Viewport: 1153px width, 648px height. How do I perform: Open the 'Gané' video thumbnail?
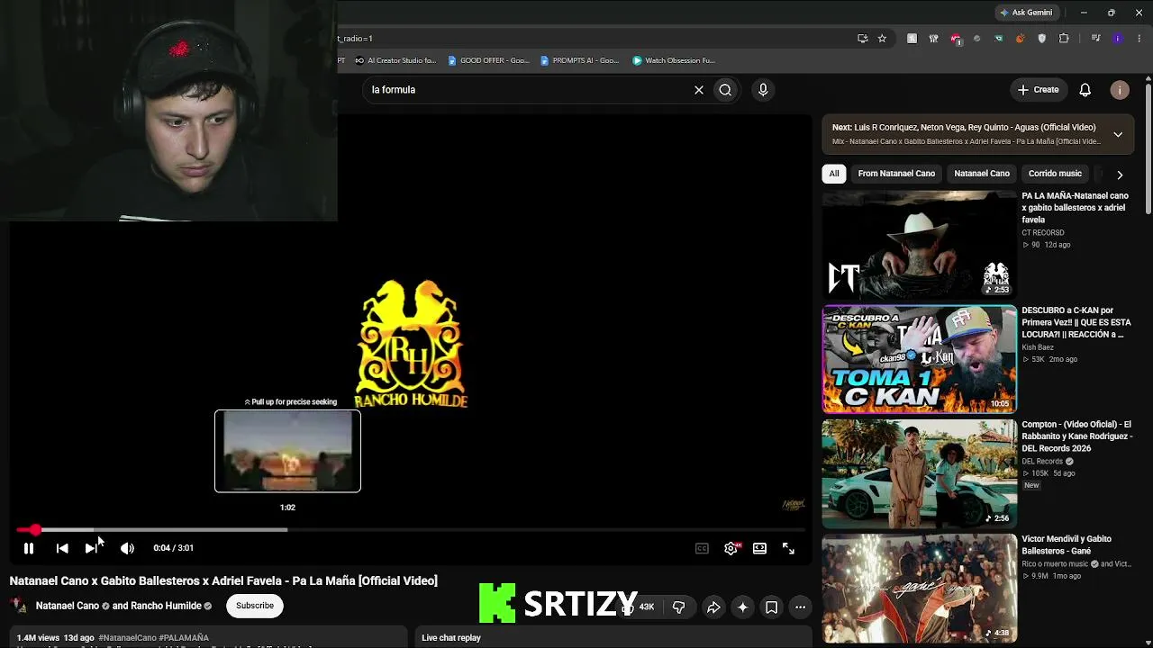[x=919, y=588]
